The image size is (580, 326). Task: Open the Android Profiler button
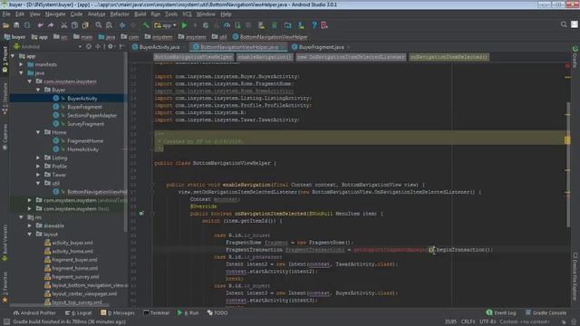[34, 313]
